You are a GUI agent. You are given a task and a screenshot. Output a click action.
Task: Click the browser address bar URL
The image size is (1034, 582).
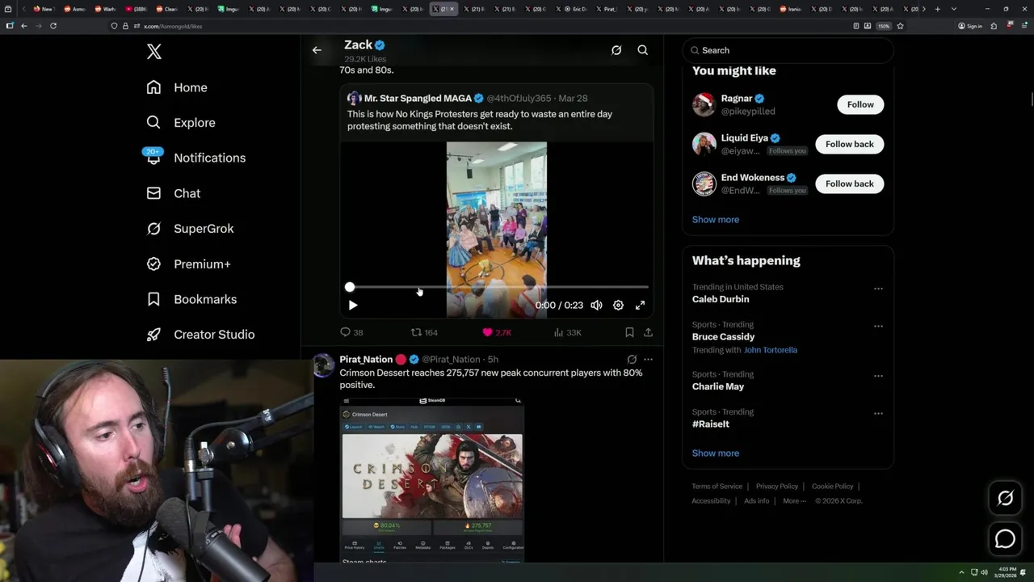(x=172, y=26)
